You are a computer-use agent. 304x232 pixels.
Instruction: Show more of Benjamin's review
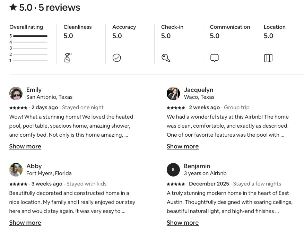(x=183, y=223)
